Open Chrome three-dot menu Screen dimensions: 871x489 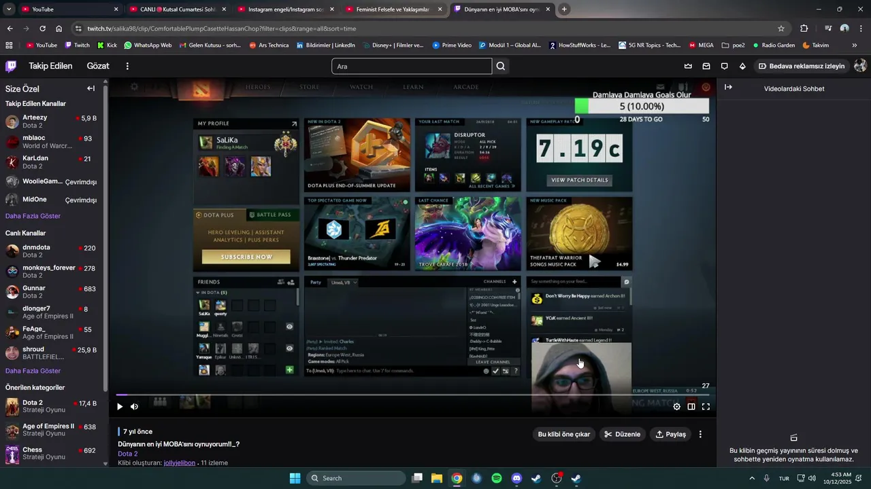coord(861,29)
